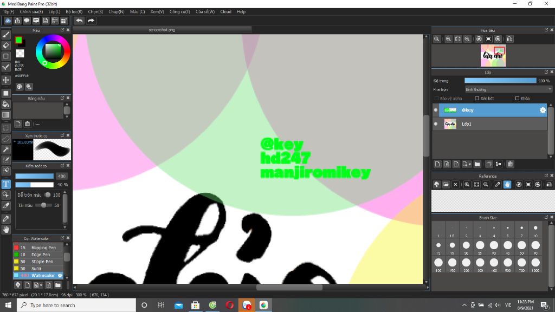Select the Lasso tool
The height and width of the screenshot is (312, 555).
coord(5,139)
